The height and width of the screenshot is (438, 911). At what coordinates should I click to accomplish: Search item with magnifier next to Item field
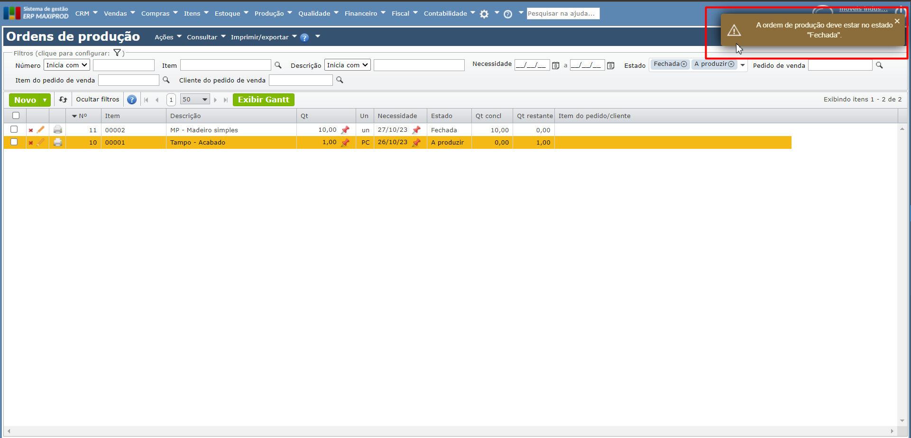(x=278, y=65)
